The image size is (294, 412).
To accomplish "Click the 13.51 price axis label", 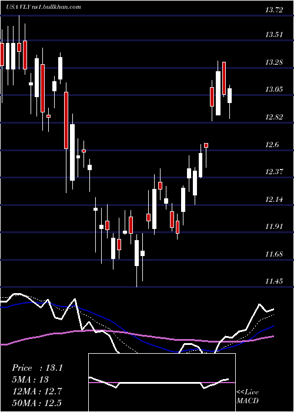I will point(275,35).
